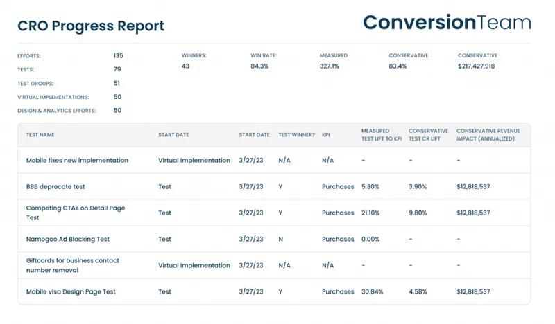The image size is (555, 324).
Task: Click CONSERVATIVE TEST CR LIFT header
Action: point(429,134)
